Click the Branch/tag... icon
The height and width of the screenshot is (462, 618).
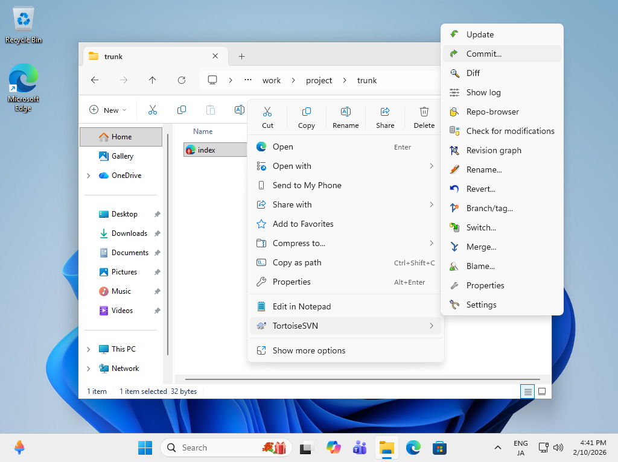pos(454,208)
